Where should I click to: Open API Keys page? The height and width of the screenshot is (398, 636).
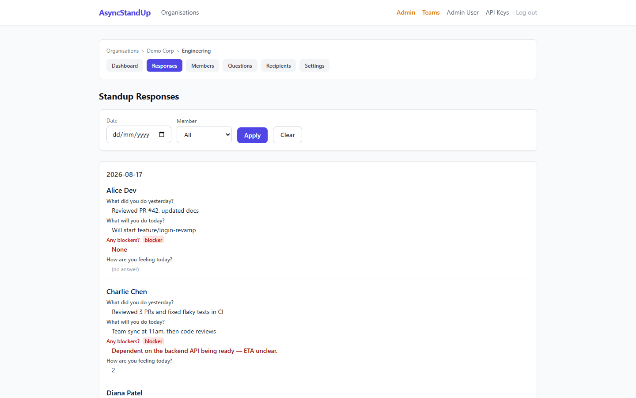497,12
